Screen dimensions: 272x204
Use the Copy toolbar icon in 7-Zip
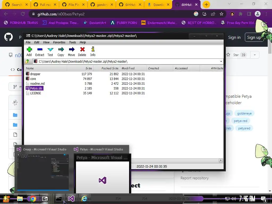pyautogui.click(x=61, y=52)
